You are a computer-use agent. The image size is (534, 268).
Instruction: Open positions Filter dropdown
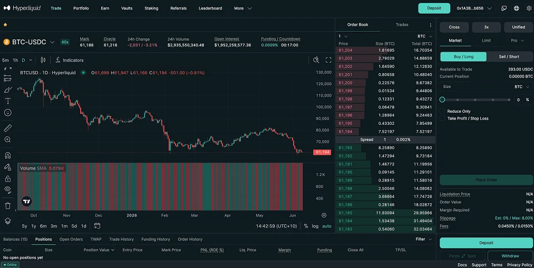point(424,239)
